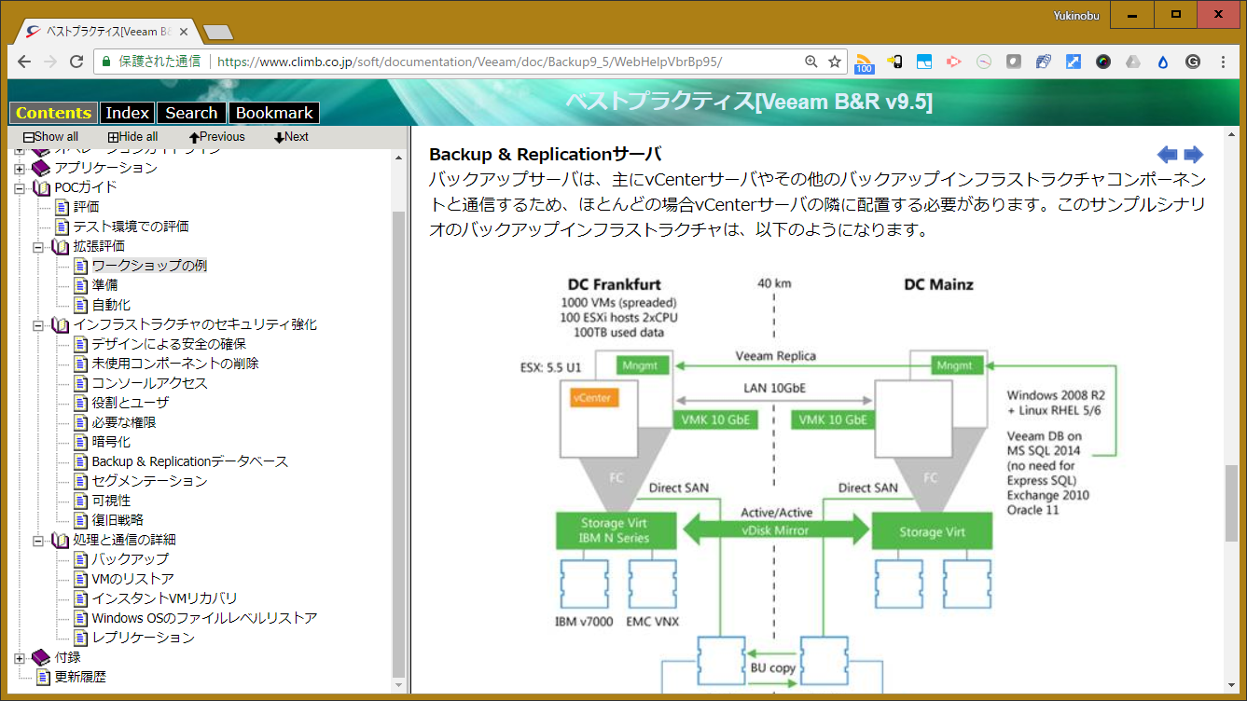Open the 暗号化 topic
The width and height of the screenshot is (1247, 701).
pos(111,442)
